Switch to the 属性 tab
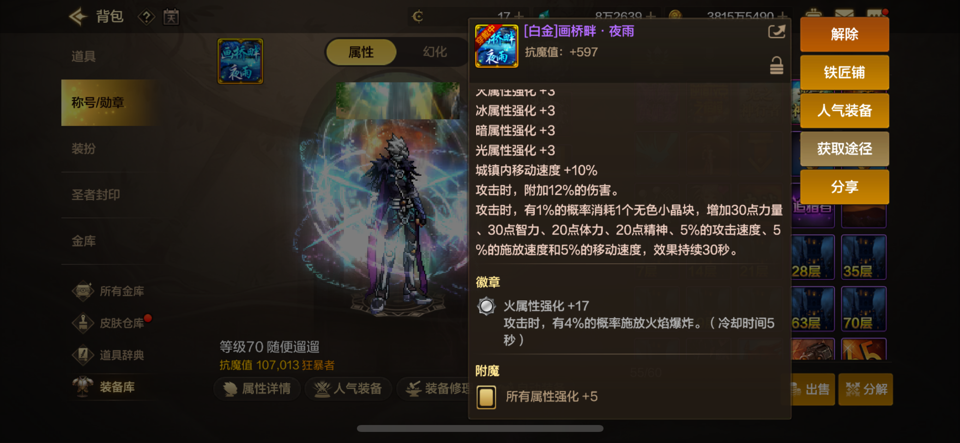This screenshot has height=443, width=960. pos(361,52)
